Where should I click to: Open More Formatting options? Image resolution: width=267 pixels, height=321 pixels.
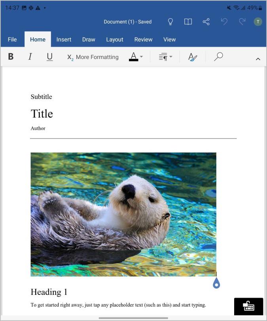click(x=93, y=57)
